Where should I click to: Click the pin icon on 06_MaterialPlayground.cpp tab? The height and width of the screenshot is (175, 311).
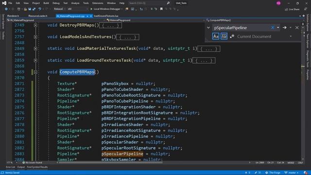[87, 16]
